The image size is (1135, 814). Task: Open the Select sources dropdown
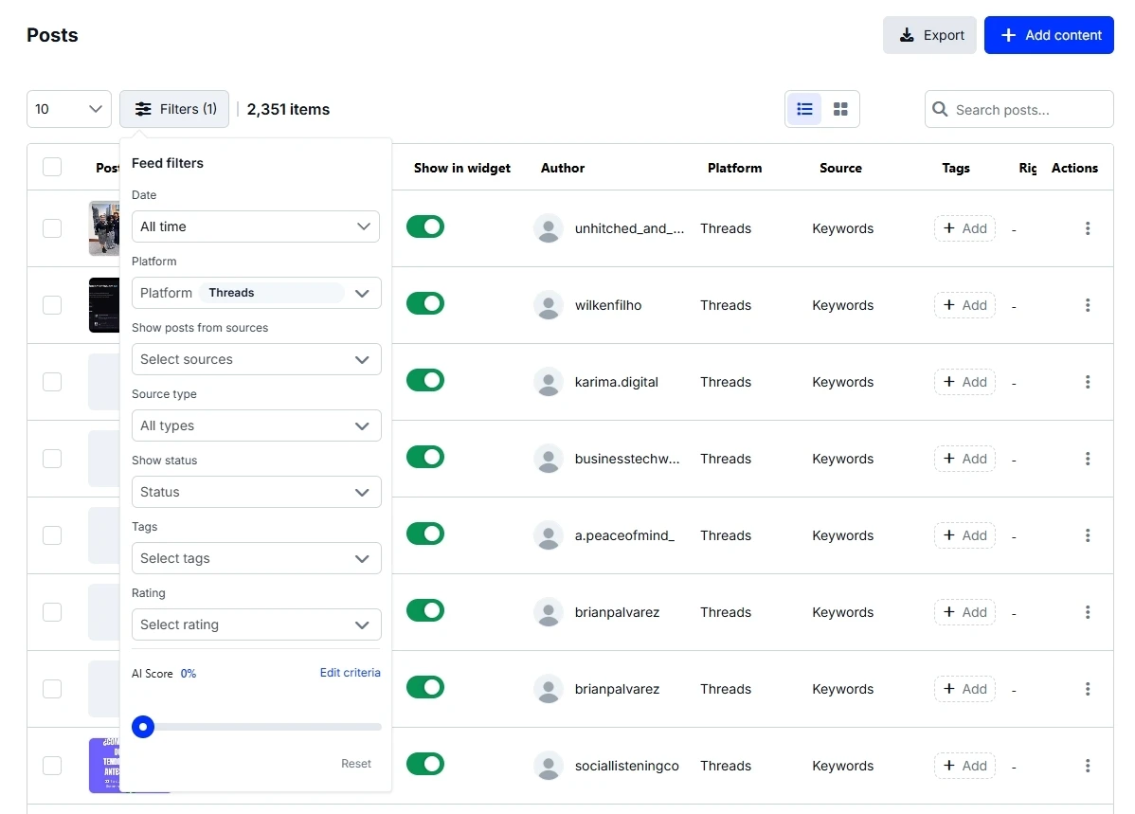pyautogui.click(x=256, y=360)
